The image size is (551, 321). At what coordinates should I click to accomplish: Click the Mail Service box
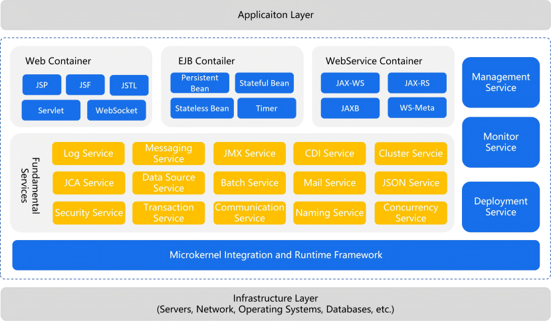[330, 183]
